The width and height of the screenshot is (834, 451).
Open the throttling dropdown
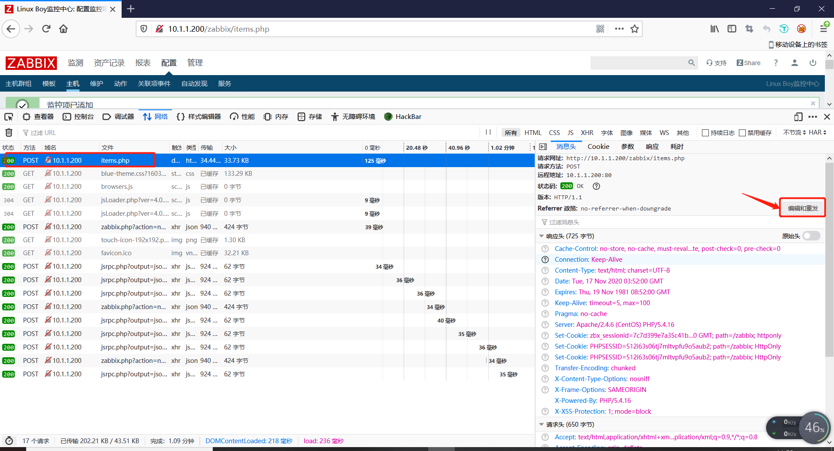coord(794,132)
